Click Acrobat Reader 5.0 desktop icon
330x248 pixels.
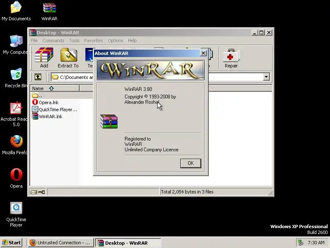(14, 114)
